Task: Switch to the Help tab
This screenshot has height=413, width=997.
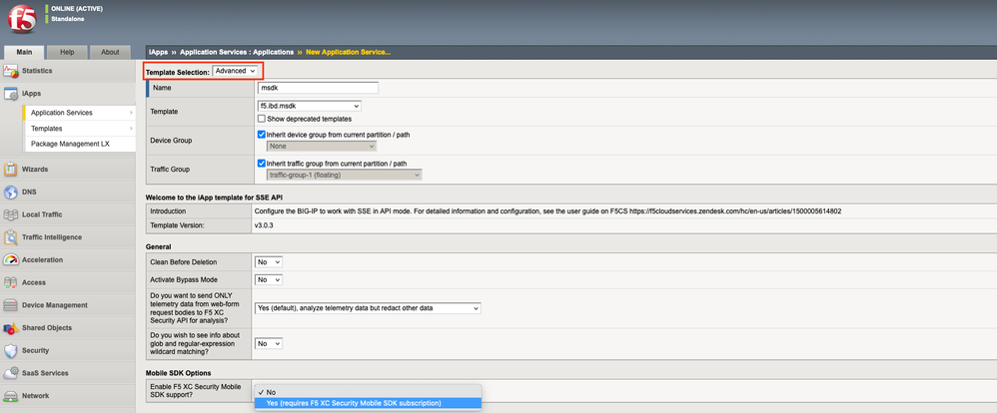Action: click(67, 52)
